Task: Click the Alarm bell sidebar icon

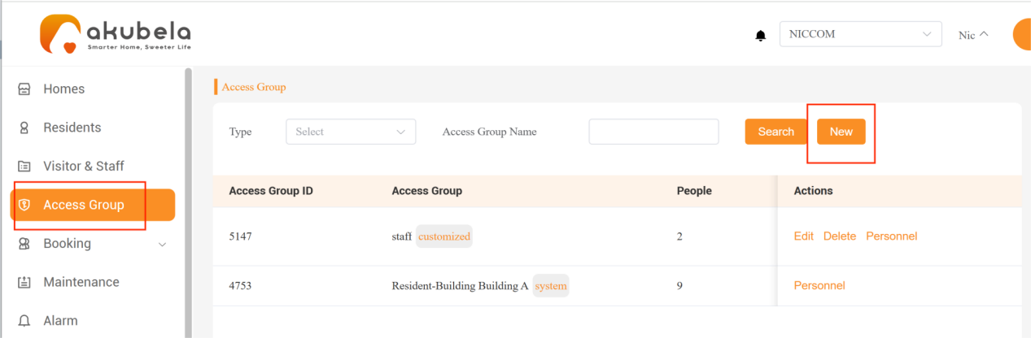Action: click(24, 321)
